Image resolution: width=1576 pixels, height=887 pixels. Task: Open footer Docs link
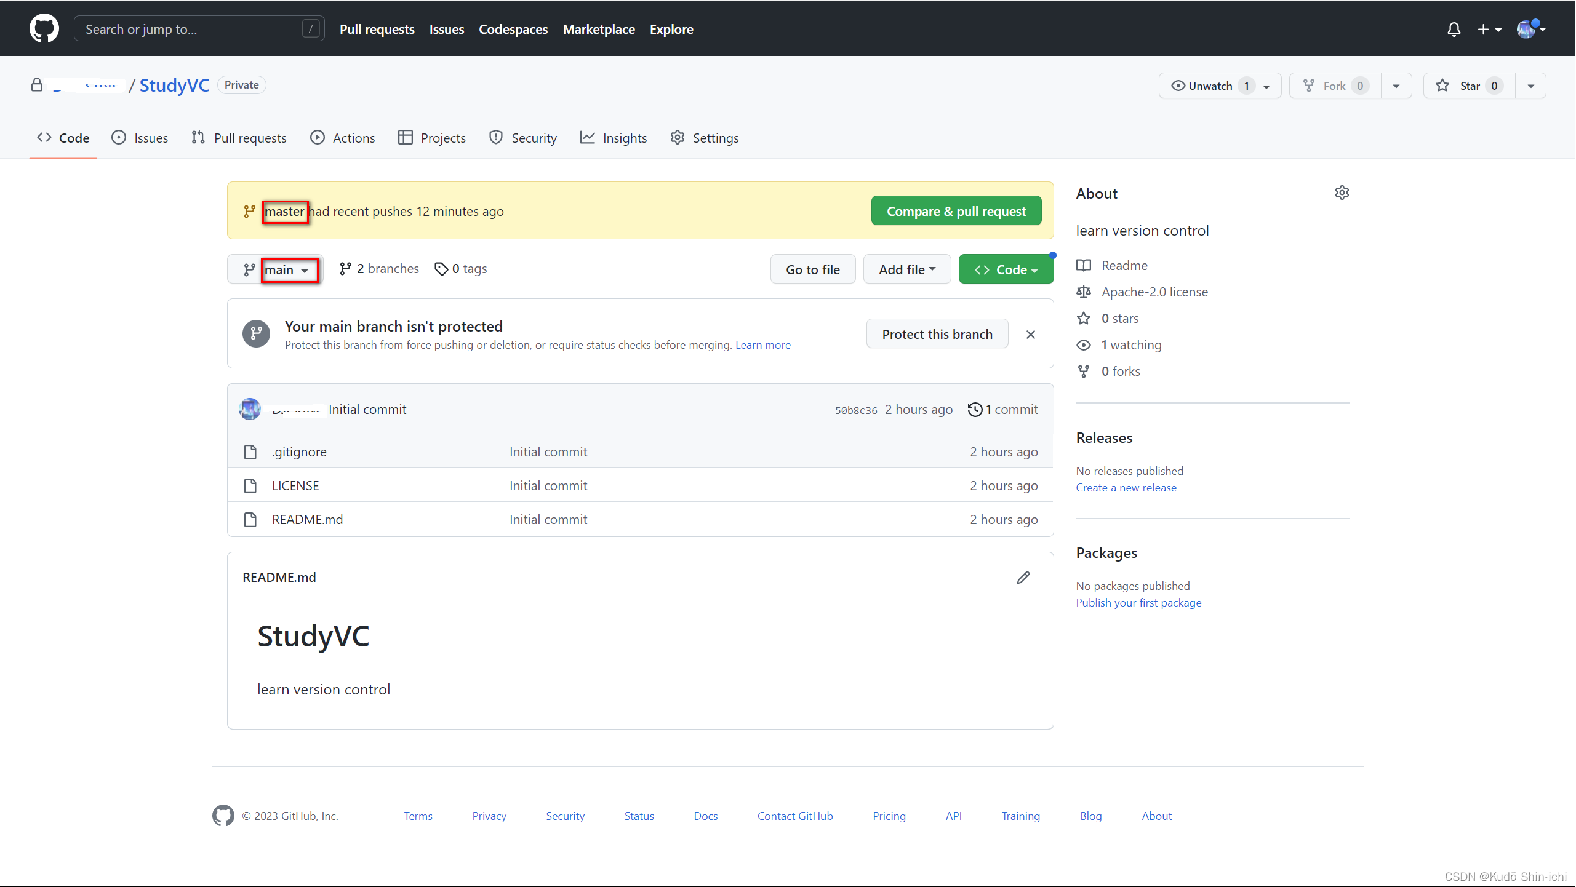(x=706, y=816)
